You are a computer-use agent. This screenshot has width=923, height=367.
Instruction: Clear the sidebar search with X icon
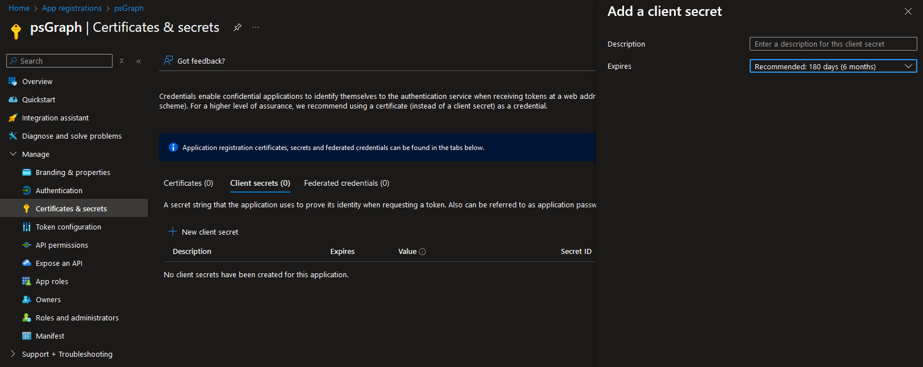click(x=122, y=61)
